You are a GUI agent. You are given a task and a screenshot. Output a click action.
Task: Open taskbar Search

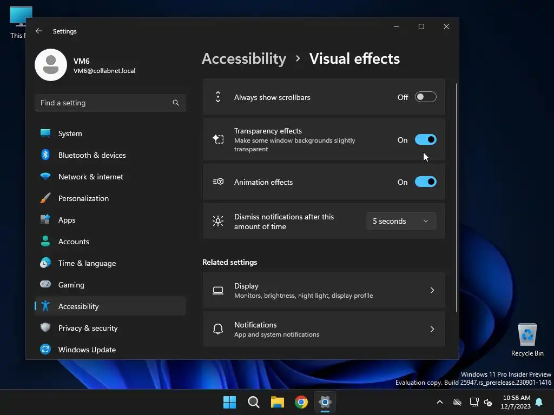(254, 402)
